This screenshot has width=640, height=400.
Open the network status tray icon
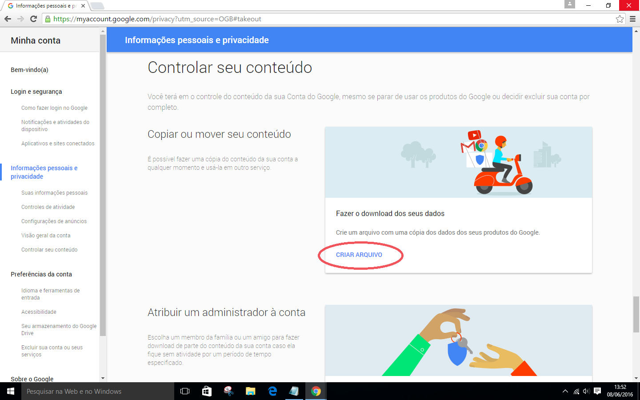576,392
